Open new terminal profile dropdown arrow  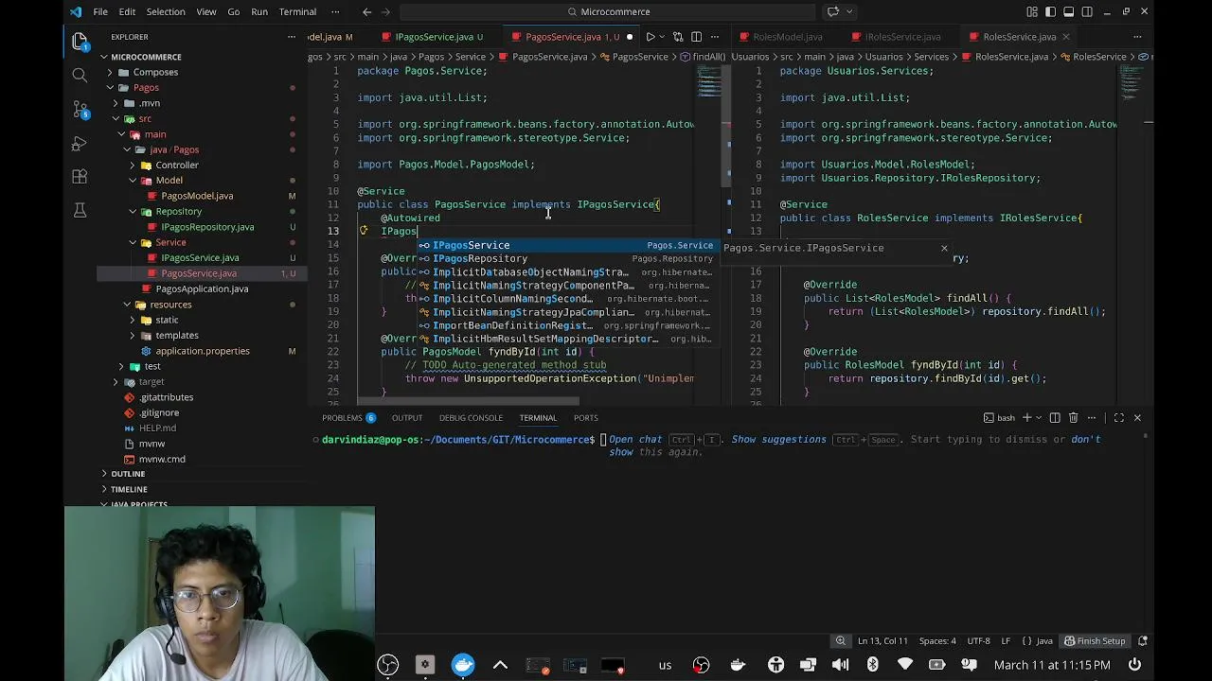(x=1040, y=417)
